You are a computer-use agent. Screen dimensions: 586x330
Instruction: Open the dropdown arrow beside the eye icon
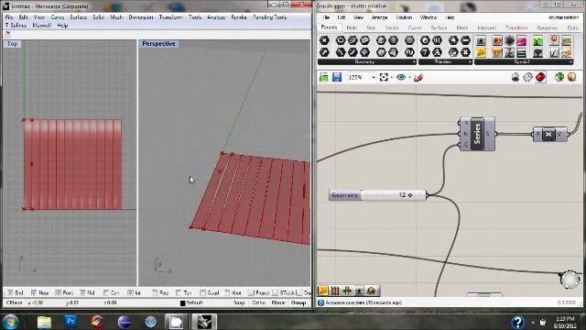(409, 77)
